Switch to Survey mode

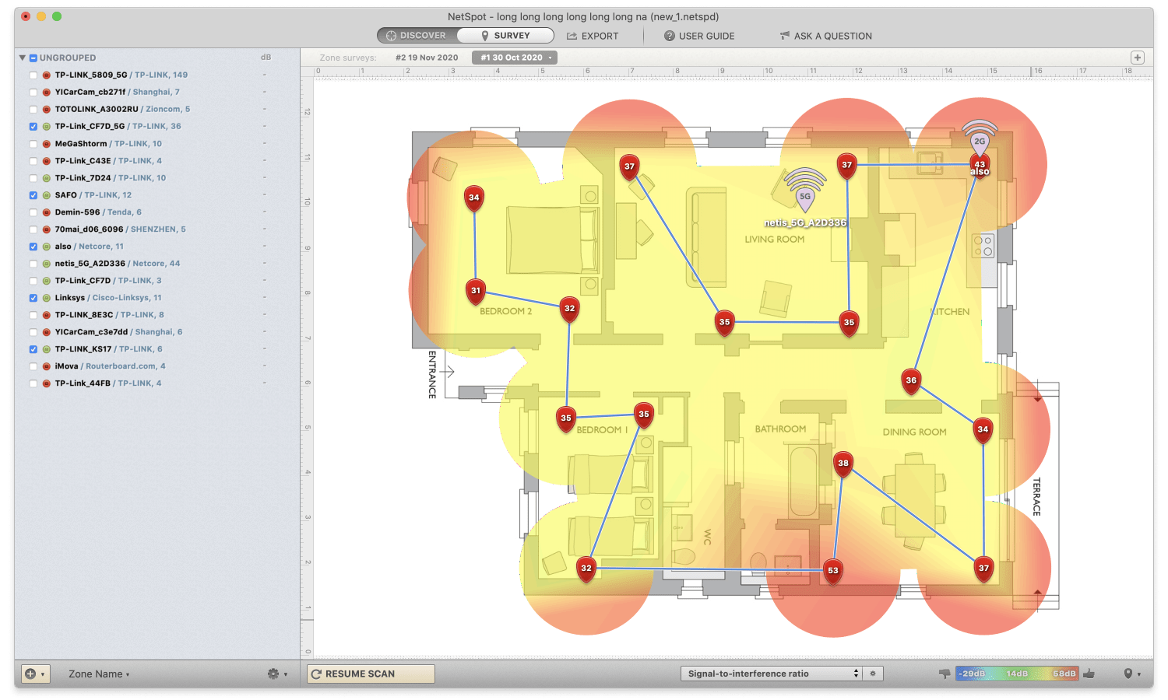click(505, 36)
